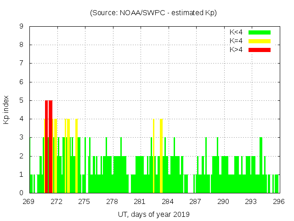
Task: Click the red K>4 legend swatch
Action: coord(260,50)
